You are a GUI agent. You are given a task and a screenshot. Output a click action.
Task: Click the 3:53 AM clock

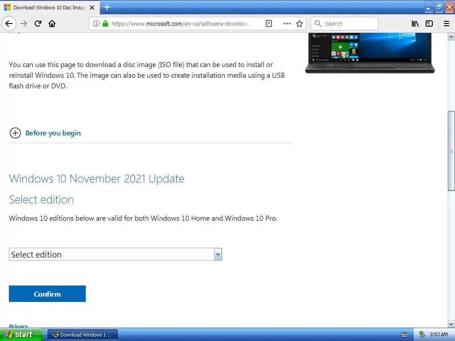point(439,334)
